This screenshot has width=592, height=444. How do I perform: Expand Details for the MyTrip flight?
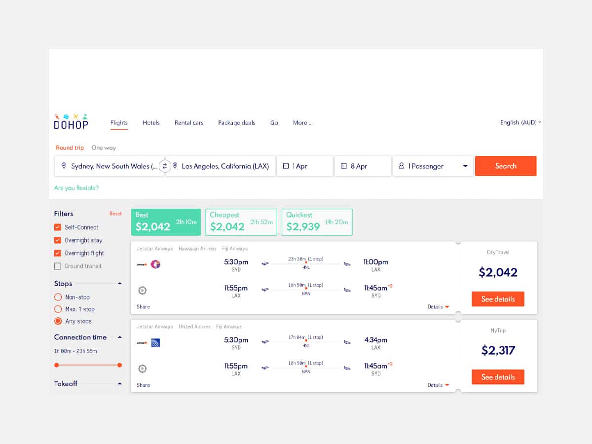(438, 385)
